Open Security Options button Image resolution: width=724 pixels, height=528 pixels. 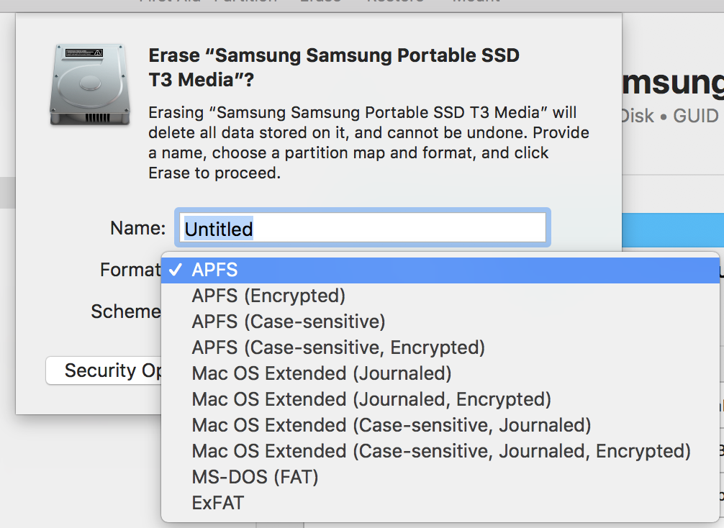coord(104,370)
